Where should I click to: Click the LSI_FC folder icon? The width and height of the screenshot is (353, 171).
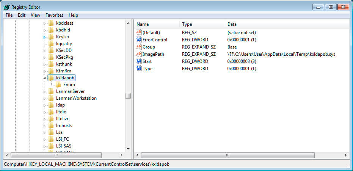pyautogui.click(x=51, y=139)
